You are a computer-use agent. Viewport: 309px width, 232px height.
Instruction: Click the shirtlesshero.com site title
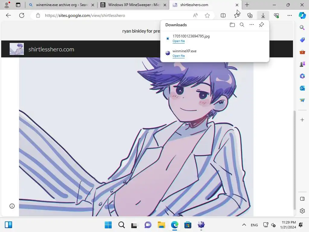point(51,49)
